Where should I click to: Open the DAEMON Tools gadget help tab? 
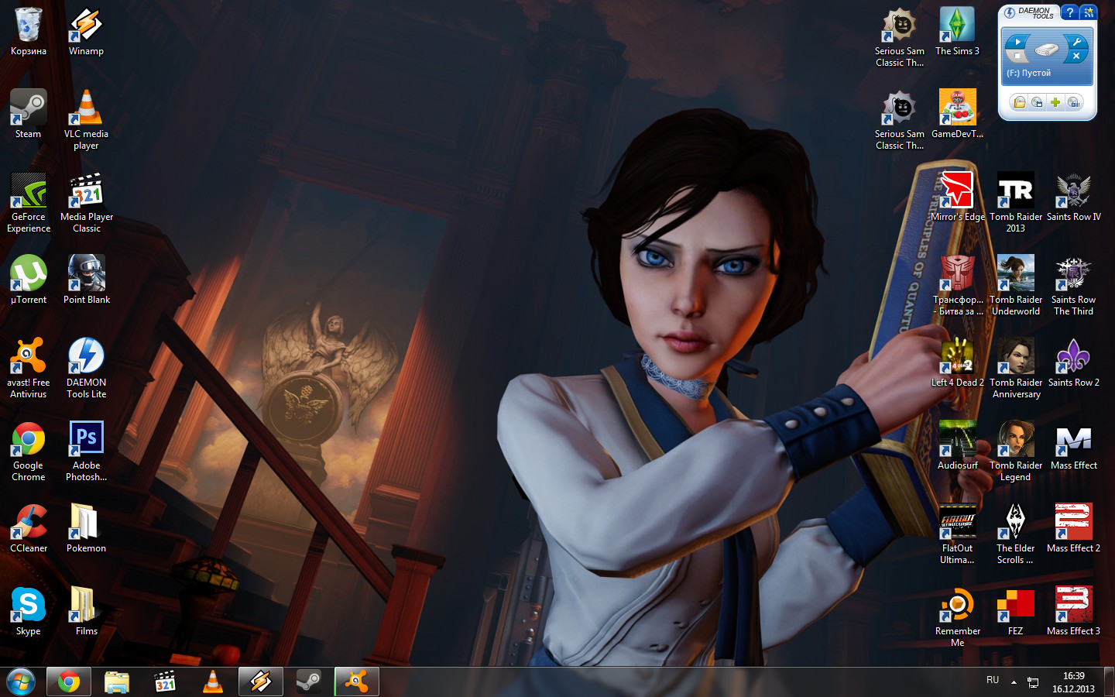pos(1069,12)
